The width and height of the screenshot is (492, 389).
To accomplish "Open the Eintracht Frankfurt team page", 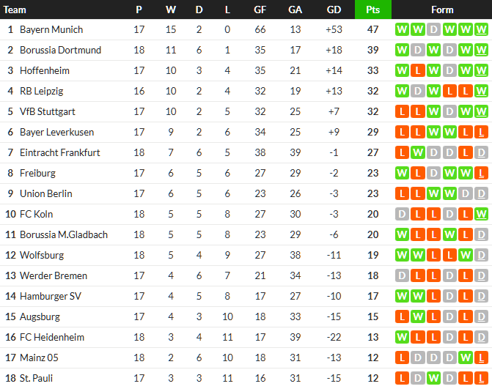I will (x=60, y=153).
